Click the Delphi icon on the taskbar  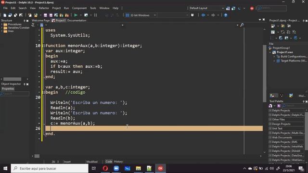click(x=160, y=168)
